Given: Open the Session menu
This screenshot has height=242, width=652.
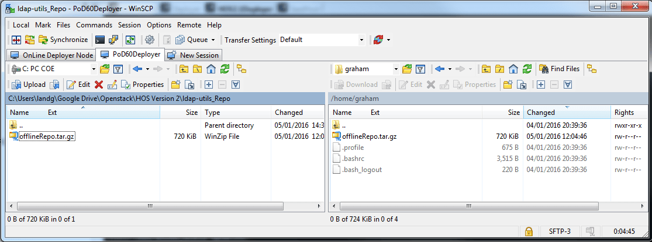Looking at the screenshot, I should click(x=129, y=25).
